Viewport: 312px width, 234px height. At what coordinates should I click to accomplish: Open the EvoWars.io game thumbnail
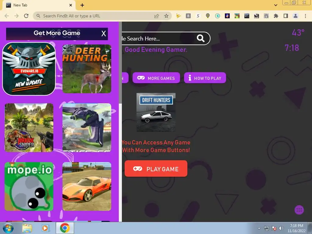pyautogui.click(x=29, y=69)
